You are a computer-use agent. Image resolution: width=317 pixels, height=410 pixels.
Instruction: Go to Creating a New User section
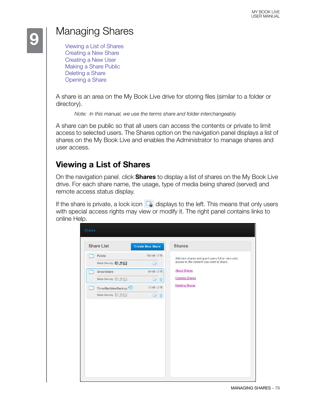point(91,60)
